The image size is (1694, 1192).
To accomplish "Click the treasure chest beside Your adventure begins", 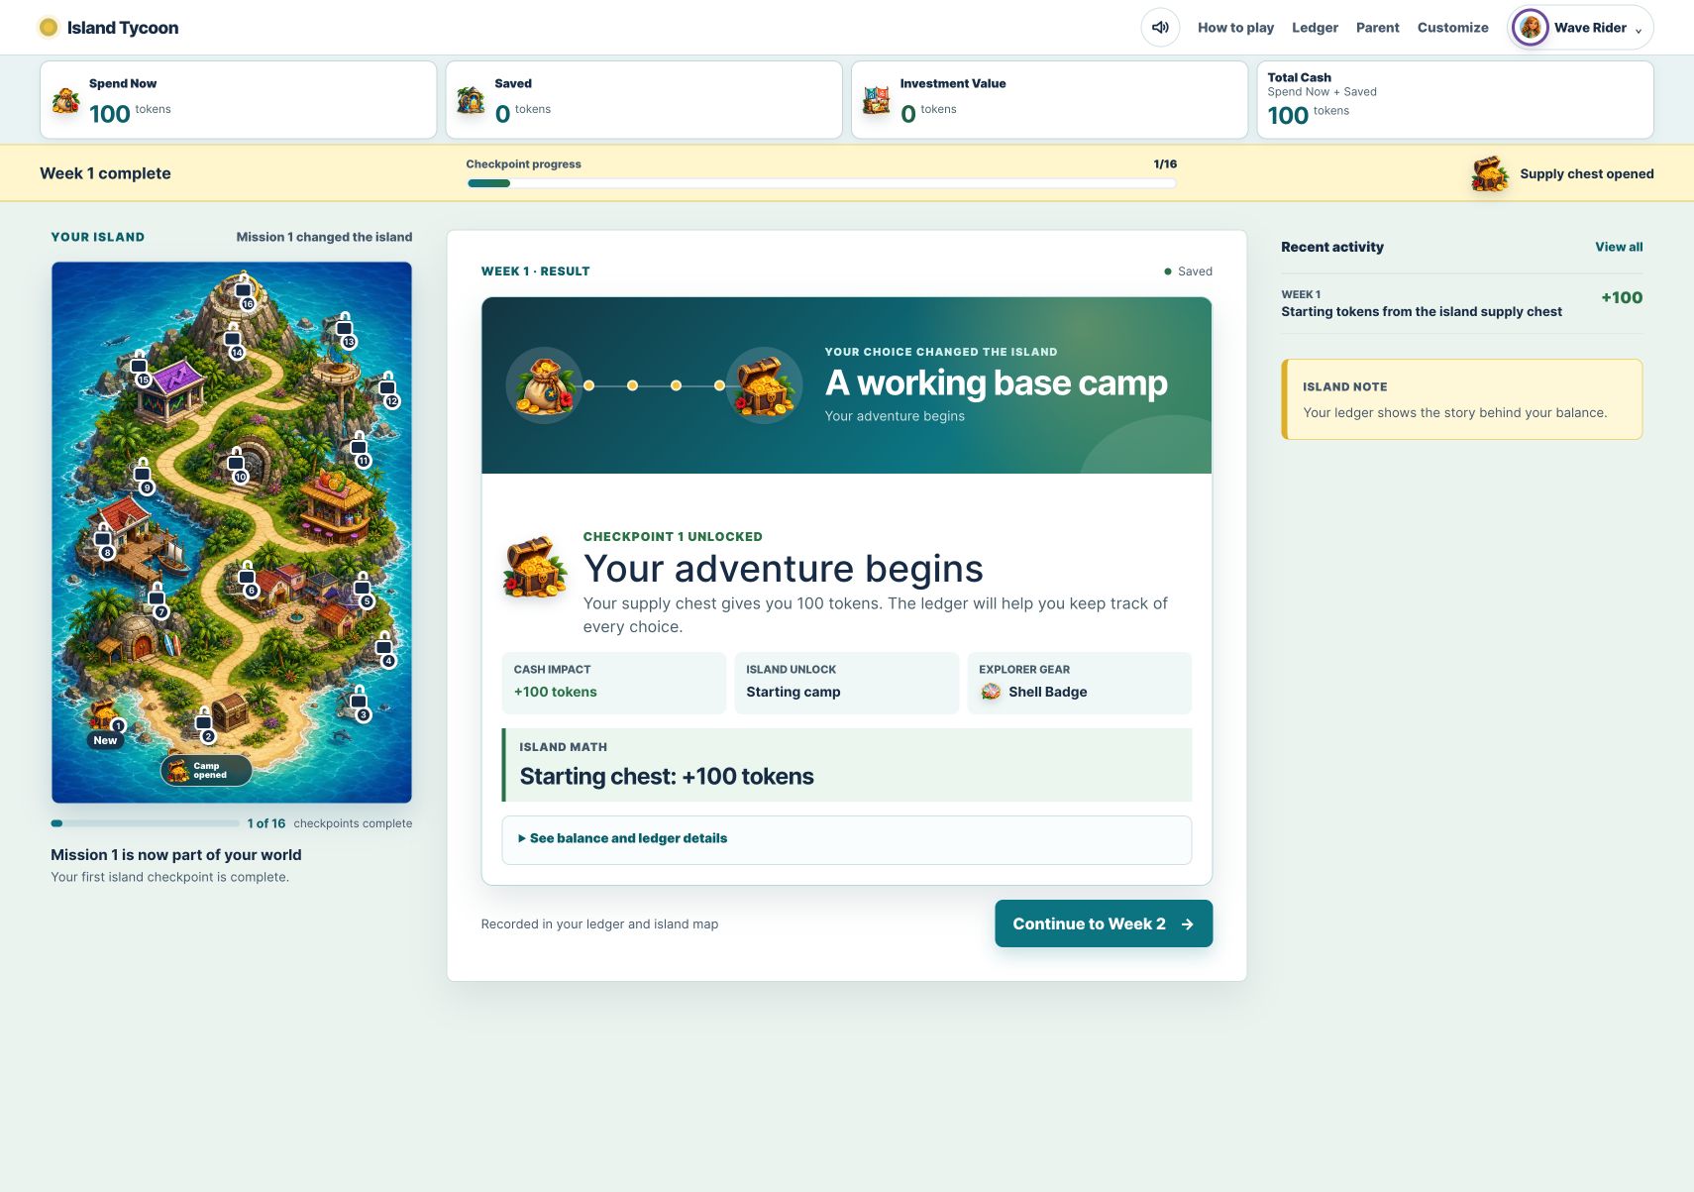I will tap(535, 568).
